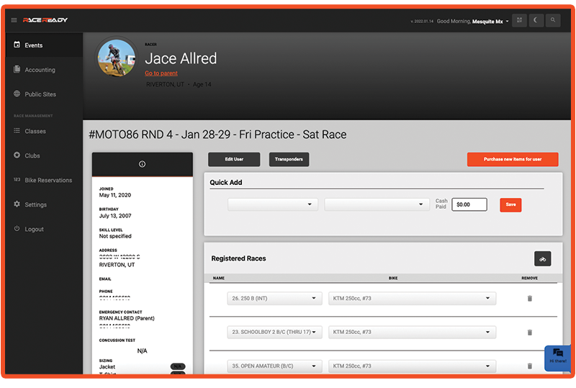Click the Accounting document icon
576x388 pixels.
(x=17, y=69)
